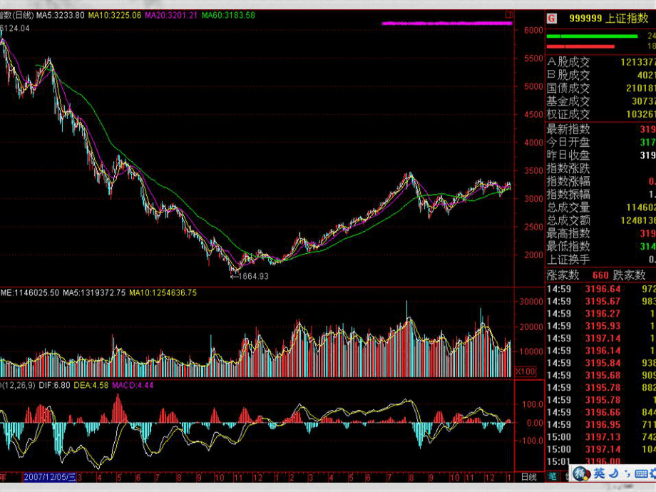The image size is (656, 492).
Task: Click the magenta bar at chart top
Action: [447, 23]
